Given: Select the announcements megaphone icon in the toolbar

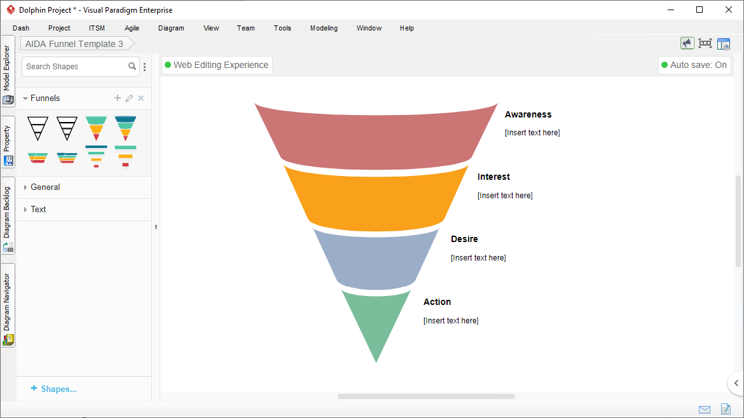Looking at the screenshot, I should (687, 43).
